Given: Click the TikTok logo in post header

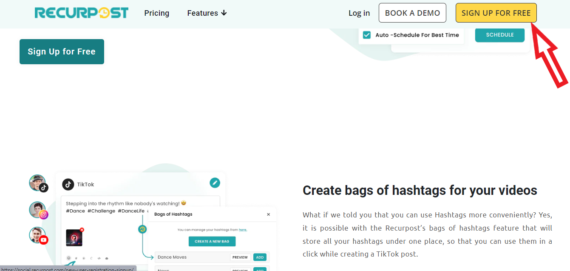Looking at the screenshot, I should coord(68,184).
